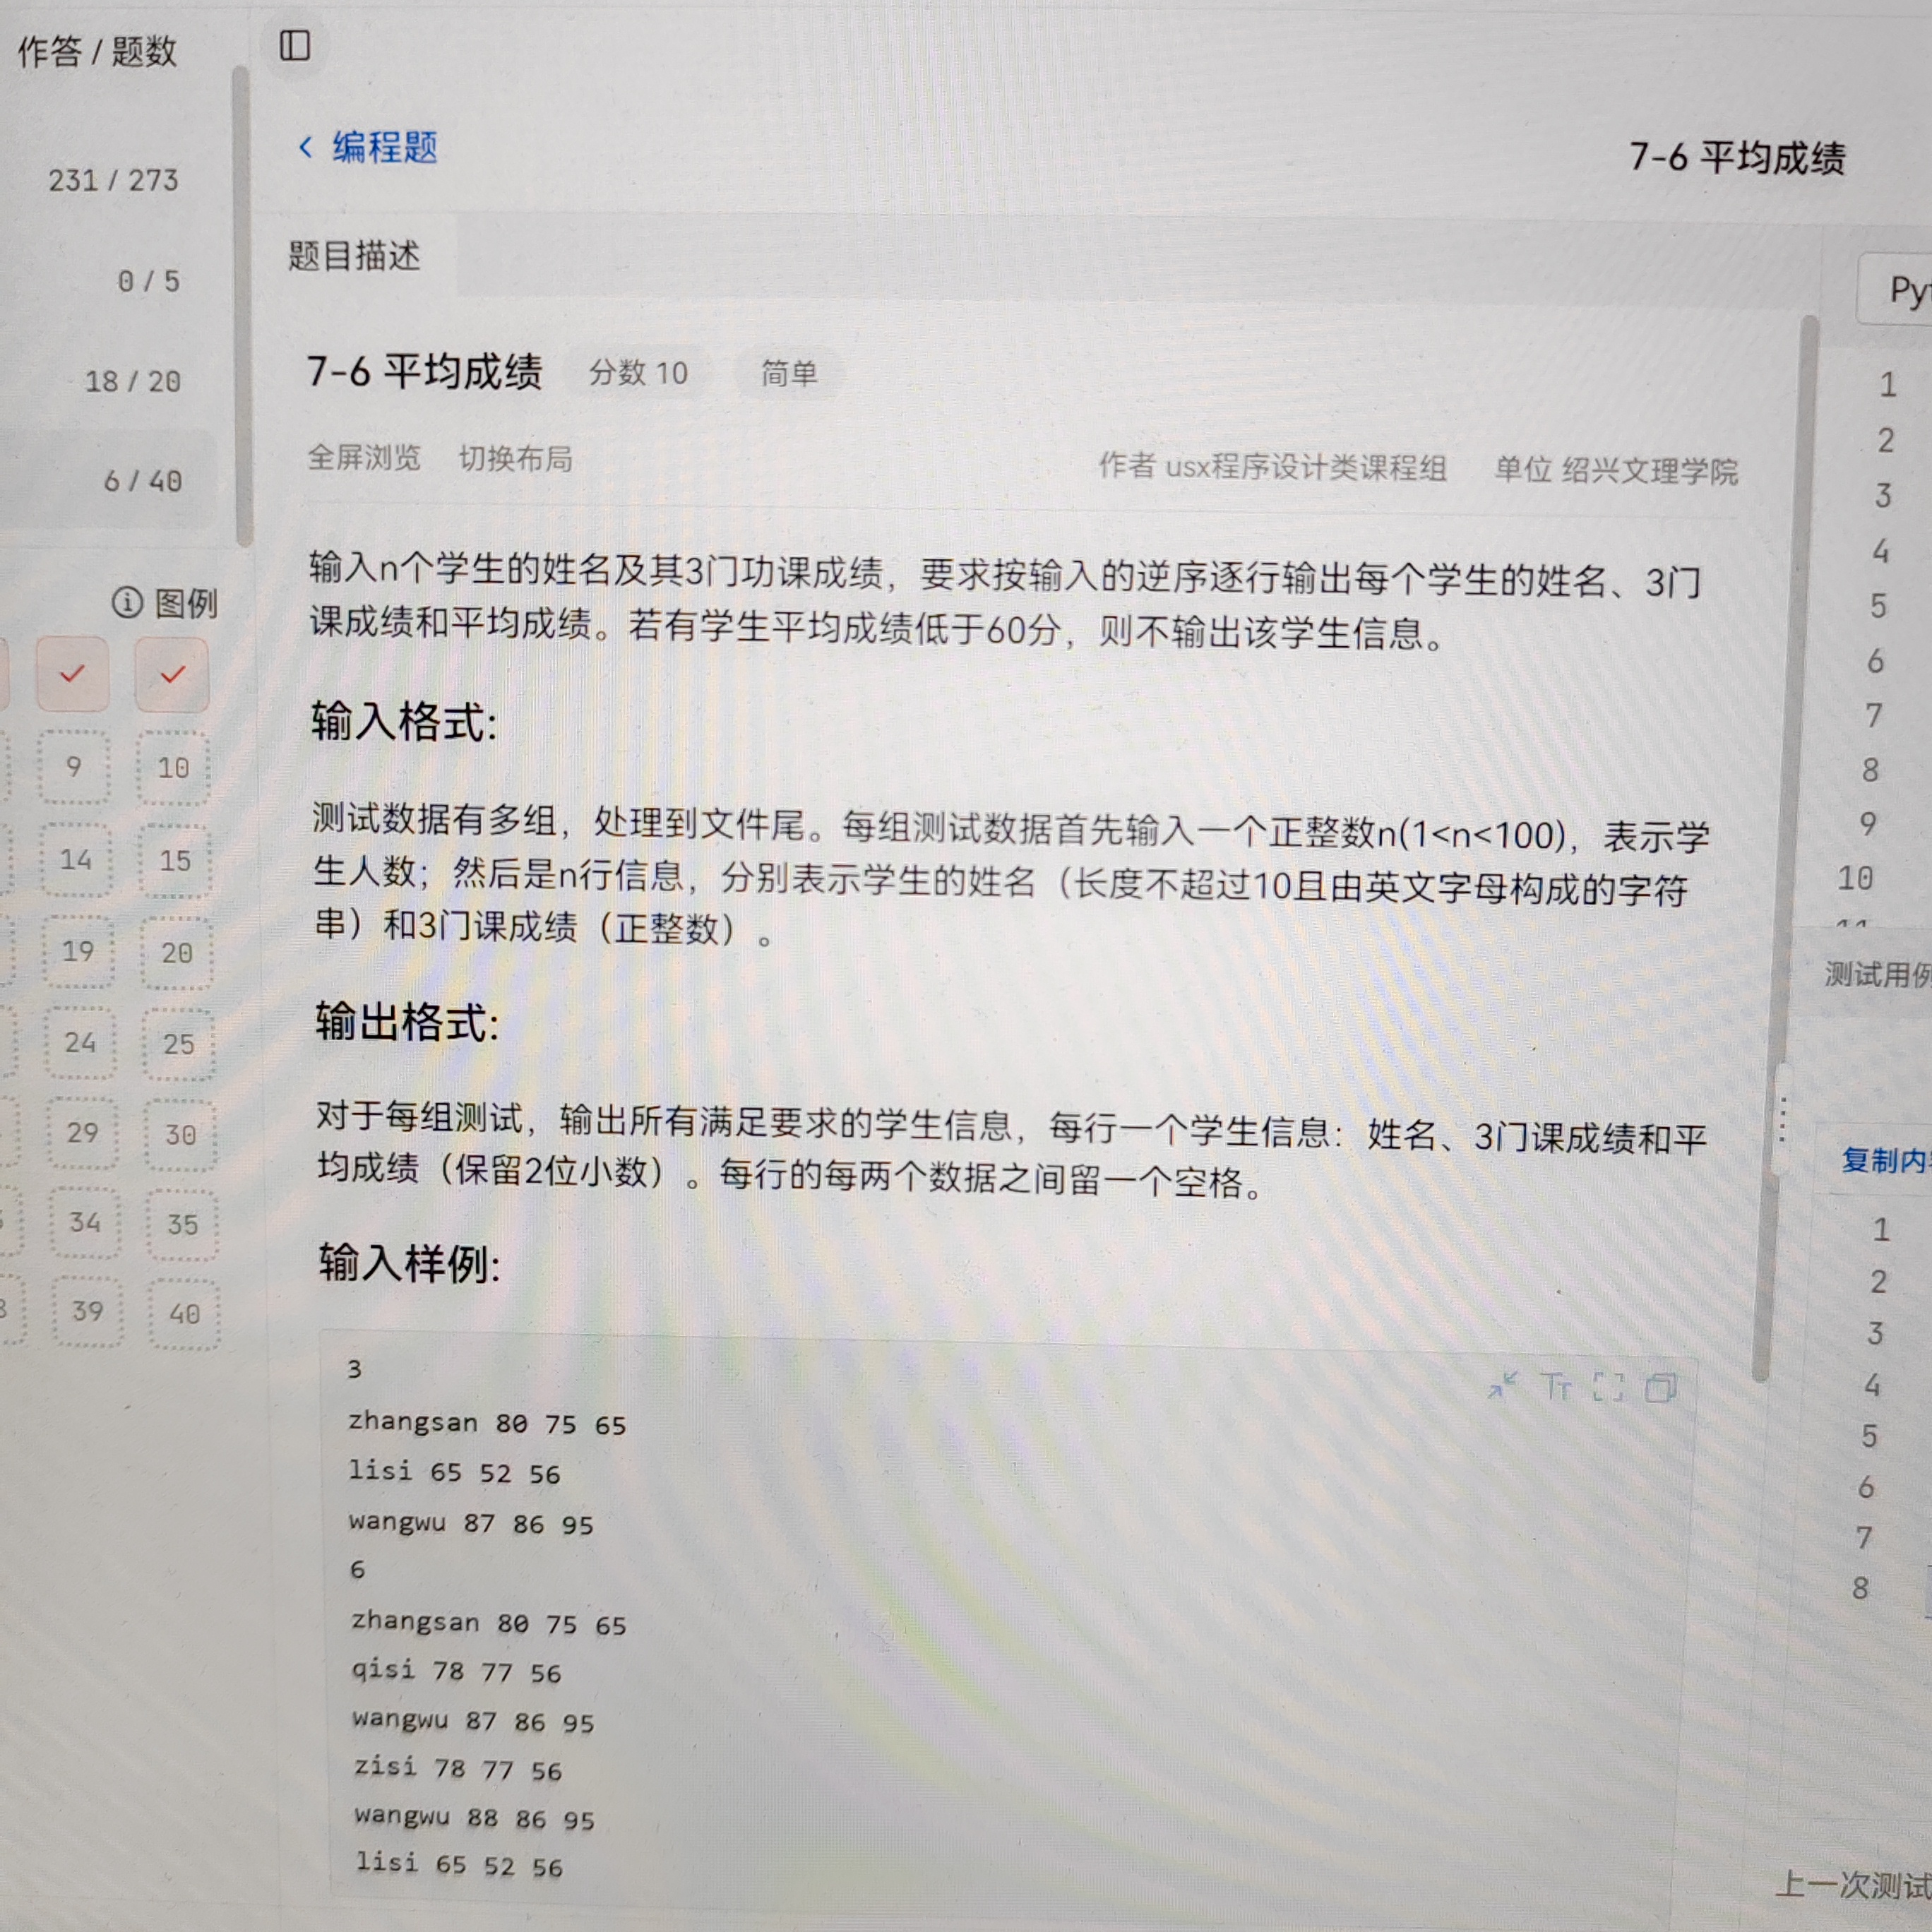Click the 输入样例 heading
The width and height of the screenshot is (1932, 1932).
410,1264
